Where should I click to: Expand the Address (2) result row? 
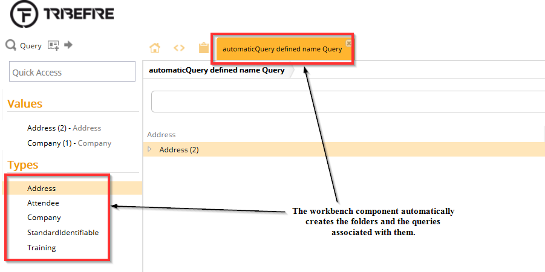coord(150,149)
